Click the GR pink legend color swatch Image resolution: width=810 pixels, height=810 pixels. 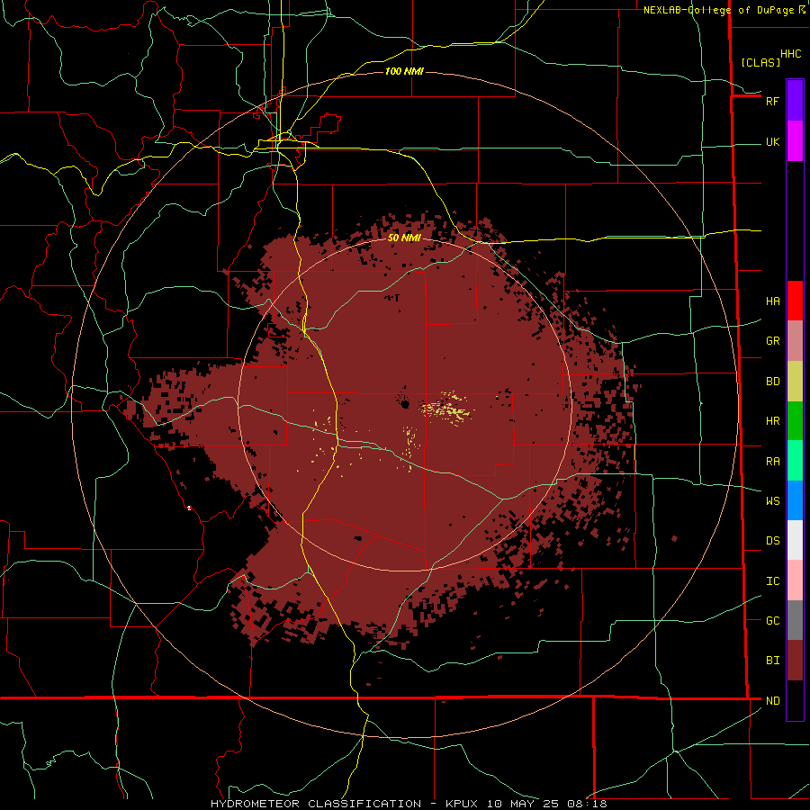795,341
